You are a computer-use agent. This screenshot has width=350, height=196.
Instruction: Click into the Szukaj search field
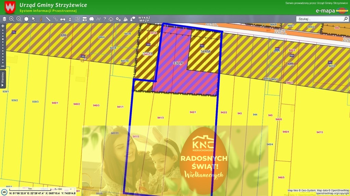pyautogui.click(x=318, y=19)
